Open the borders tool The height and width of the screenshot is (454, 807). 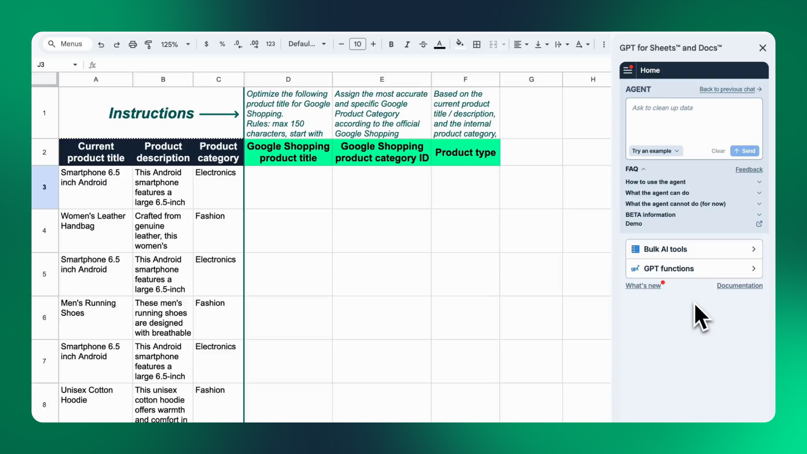(477, 44)
